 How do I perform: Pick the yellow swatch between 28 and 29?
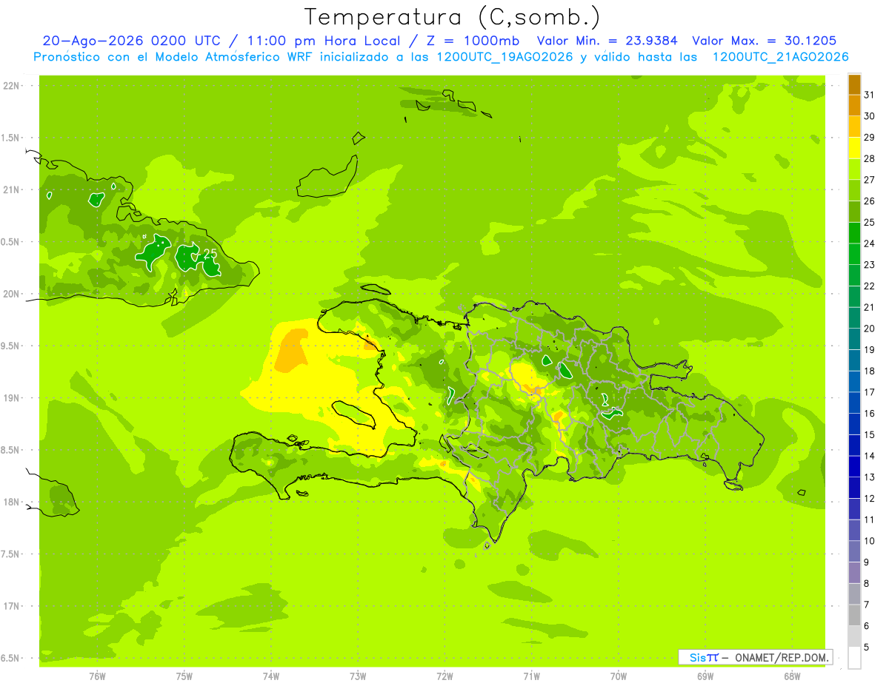[x=854, y=148]
